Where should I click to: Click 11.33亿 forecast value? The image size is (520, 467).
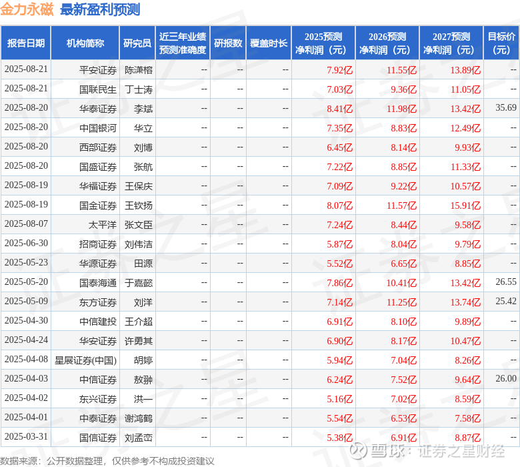(x=465, y=167)
